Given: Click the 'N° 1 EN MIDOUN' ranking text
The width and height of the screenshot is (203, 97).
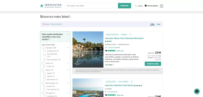Looking at the screenshot, I should 111,92.
